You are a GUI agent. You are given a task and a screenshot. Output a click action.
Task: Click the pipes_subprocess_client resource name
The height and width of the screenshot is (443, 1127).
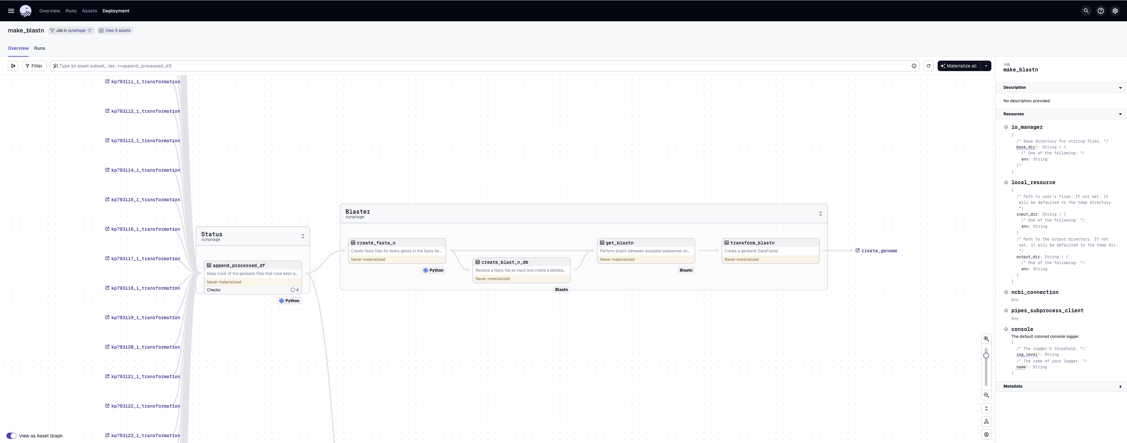(x=1047, y=311)
